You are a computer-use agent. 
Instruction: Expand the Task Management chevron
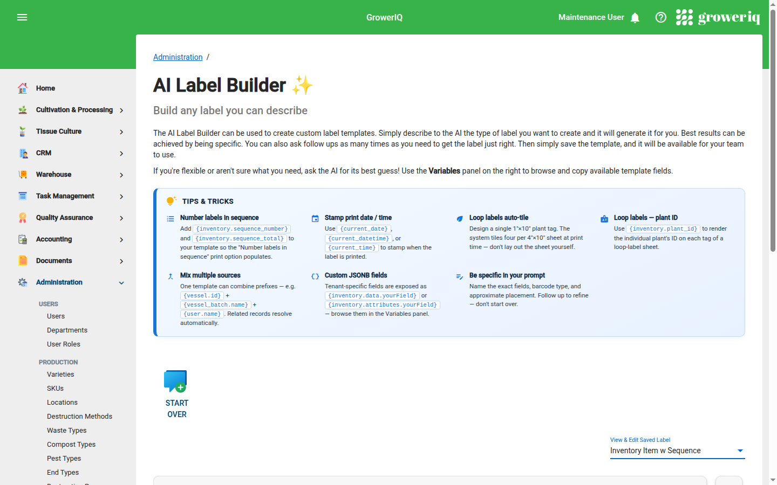[121, 197]
